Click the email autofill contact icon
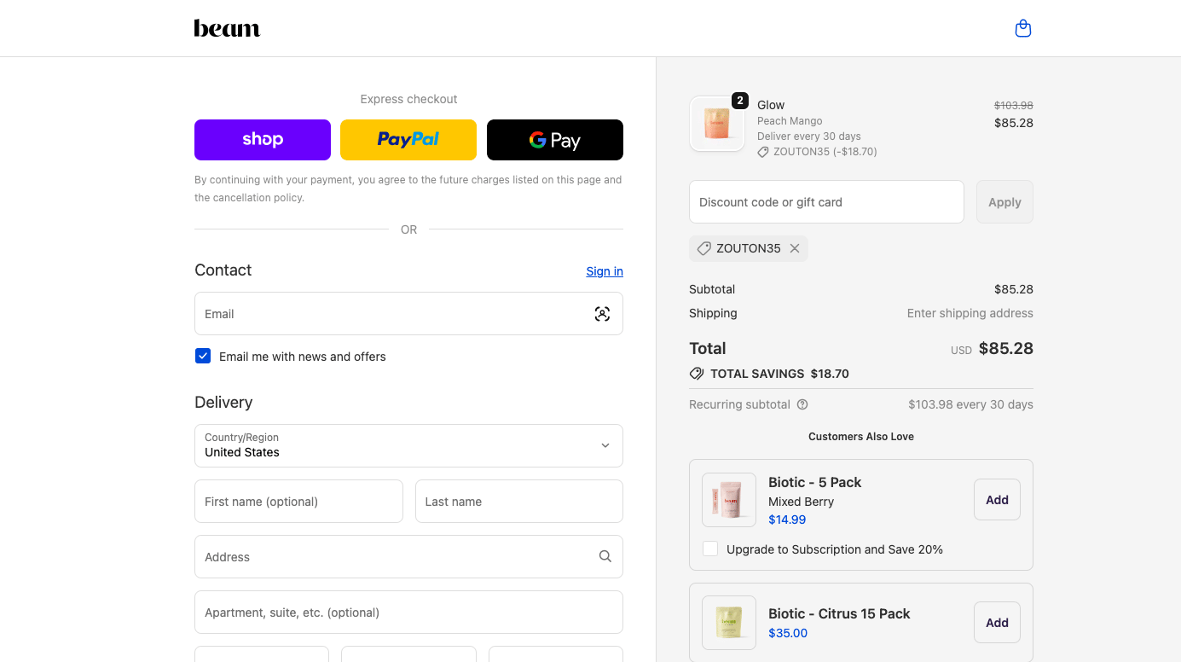Viewport: 1181px width, 662px height. (602, 314)
